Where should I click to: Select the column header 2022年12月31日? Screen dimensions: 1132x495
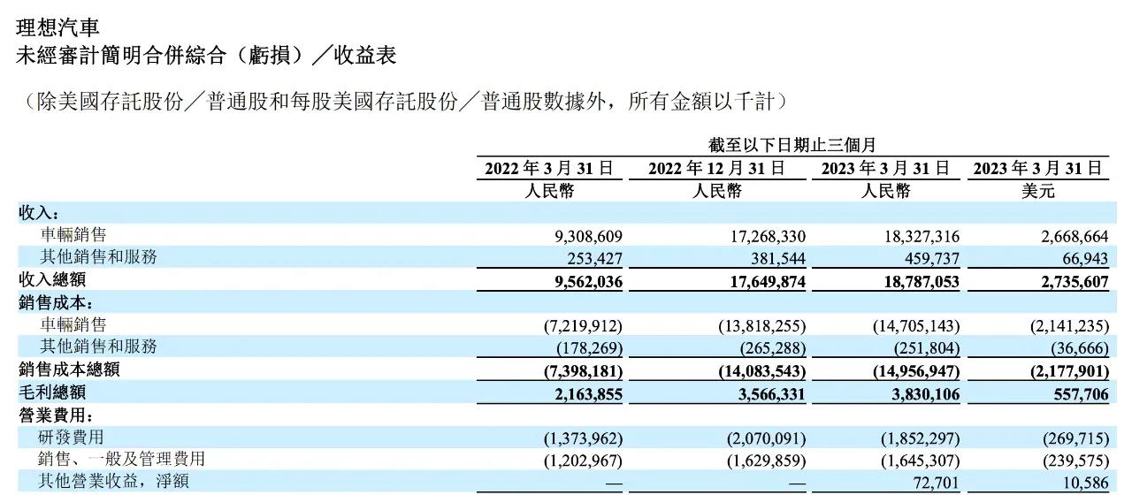[716, 168]
